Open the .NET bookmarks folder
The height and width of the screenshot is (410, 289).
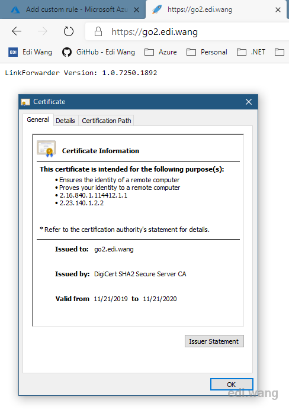[x=251, y=52]
